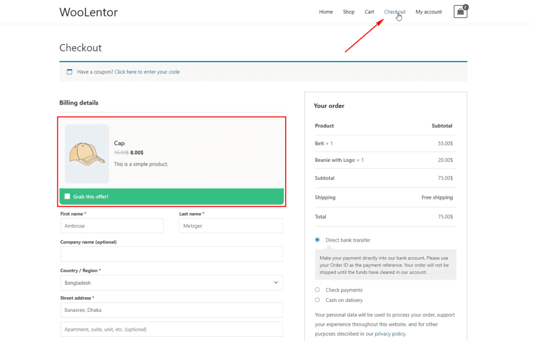This screenshot has height=341, width=534.
Task: Open the Shop menu item
Action: coord(348,12)
